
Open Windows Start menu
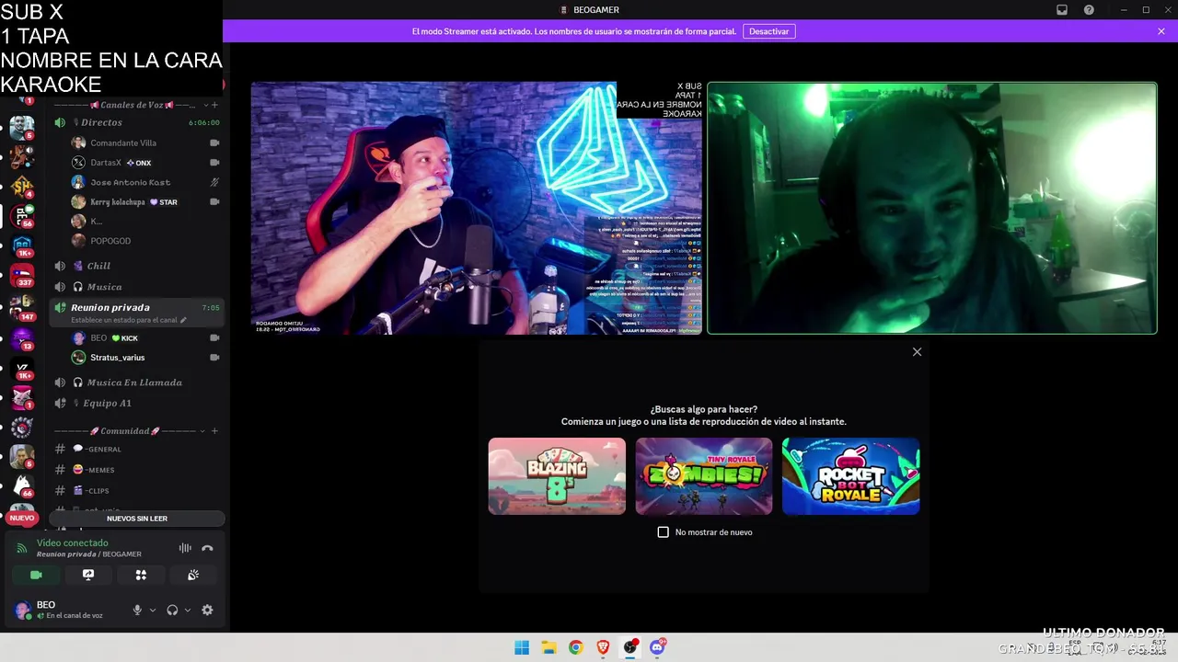click(522, 647)
